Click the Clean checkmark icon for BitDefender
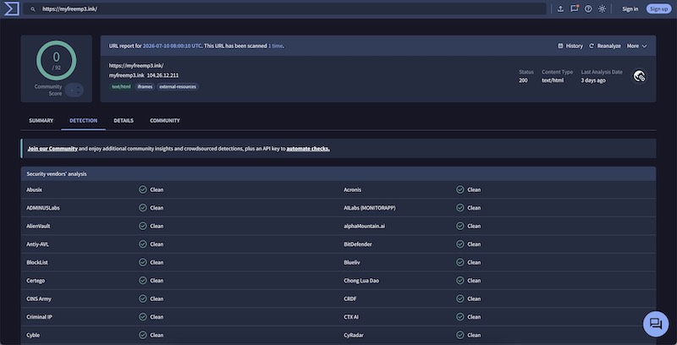Screen dimensions: 677x345 point(460,244)
